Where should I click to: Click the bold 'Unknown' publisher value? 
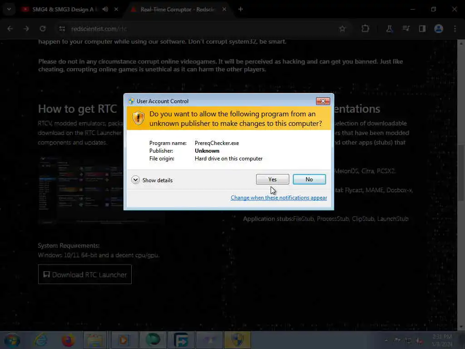(x=207, y=151)
